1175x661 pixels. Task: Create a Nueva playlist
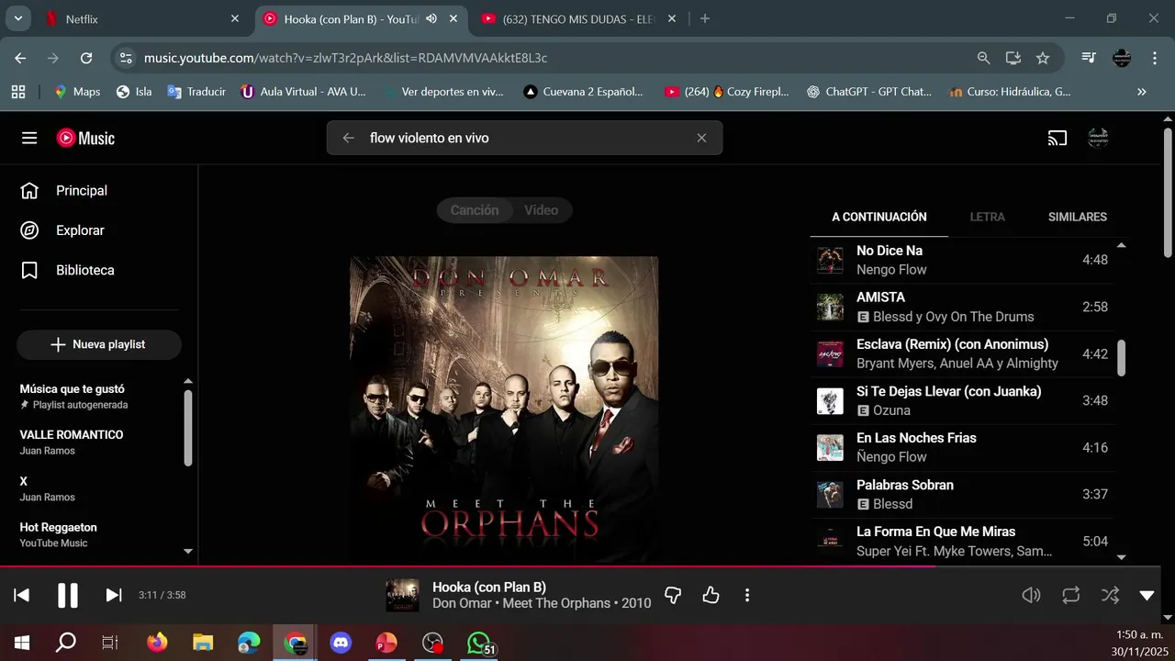coord(99,344)
